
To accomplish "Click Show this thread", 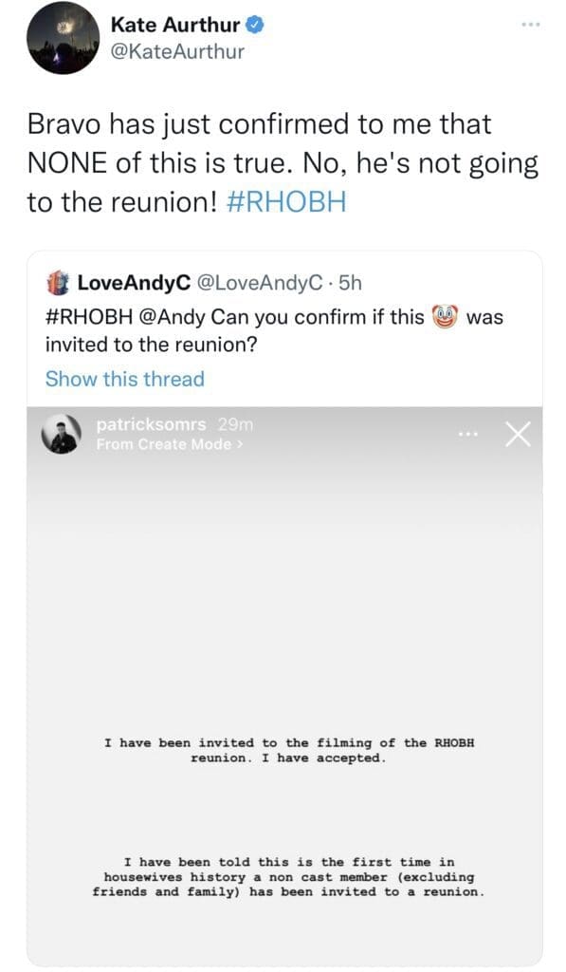I will click(124, 379).
